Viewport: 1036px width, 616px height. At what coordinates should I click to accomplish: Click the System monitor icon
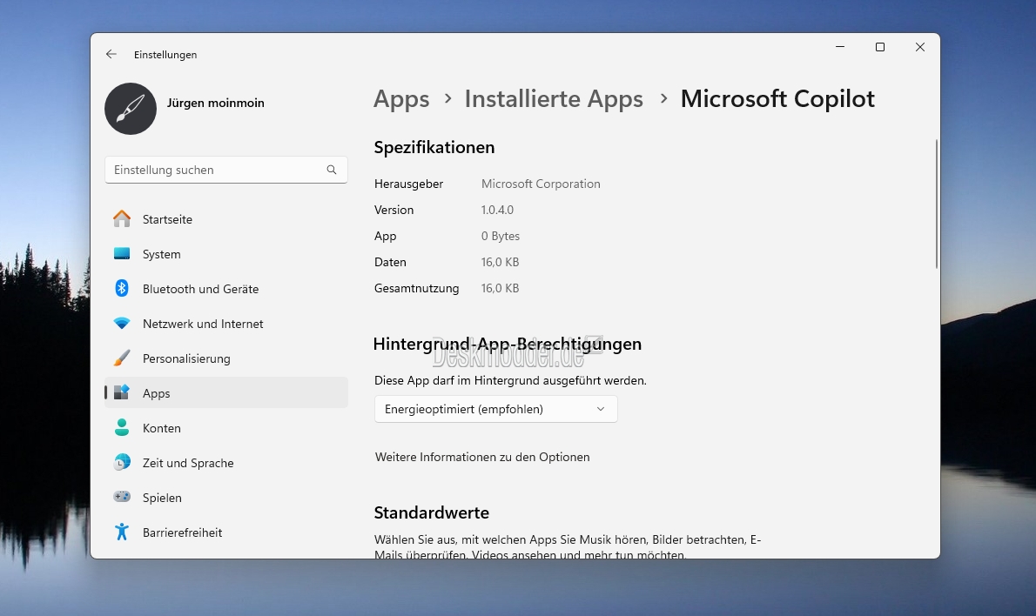[x=122, y=253]
